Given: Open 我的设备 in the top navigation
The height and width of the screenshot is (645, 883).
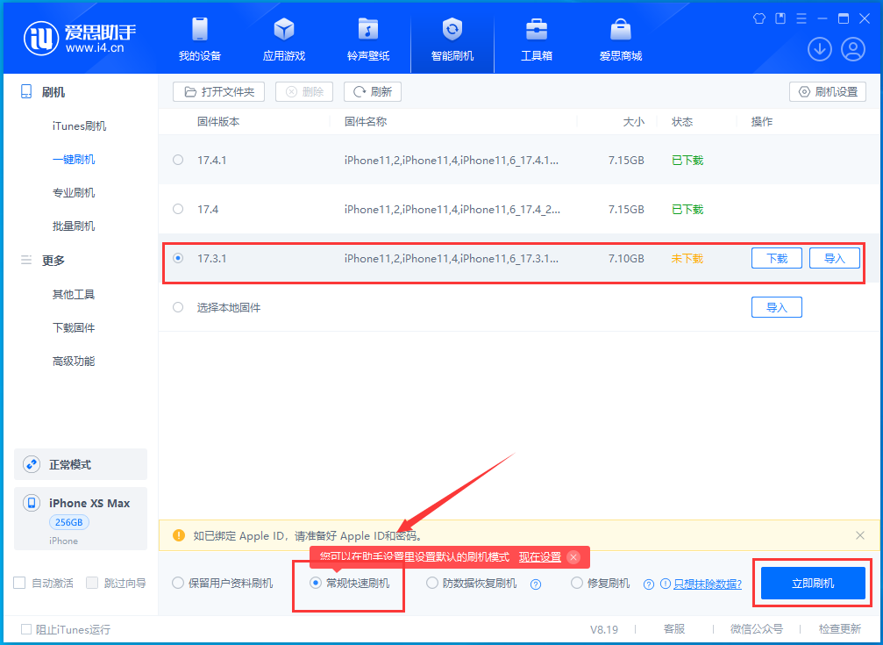Looking at the screenshot, I should pyautogui.click(x=199, y=39).
